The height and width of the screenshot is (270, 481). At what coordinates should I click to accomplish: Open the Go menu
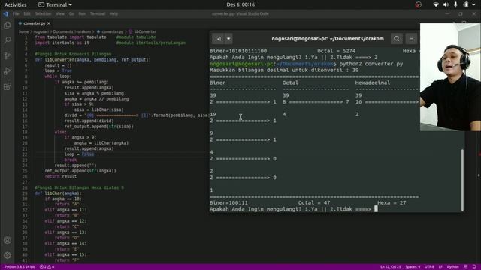pyautogui.click(x=71, y=13)
